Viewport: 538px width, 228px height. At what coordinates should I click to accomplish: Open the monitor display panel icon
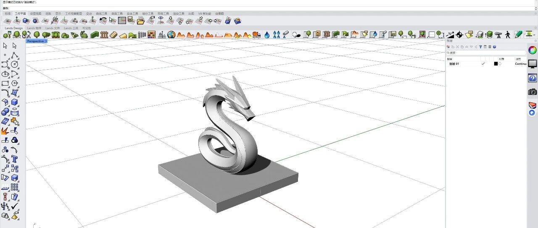click(533, 64)
